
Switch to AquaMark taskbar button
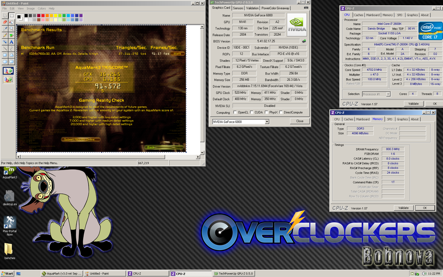click(61, 274)
